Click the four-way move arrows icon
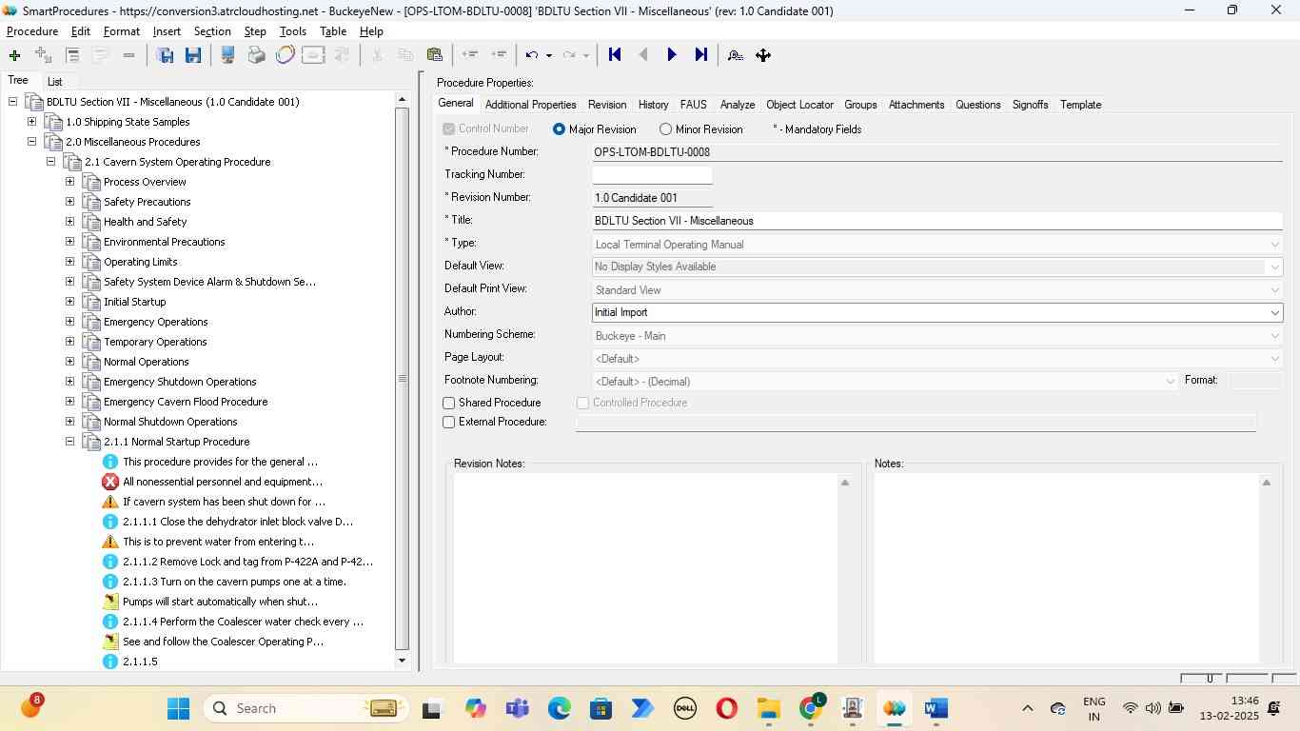The image size is (1300, 731). pos(763,55)
